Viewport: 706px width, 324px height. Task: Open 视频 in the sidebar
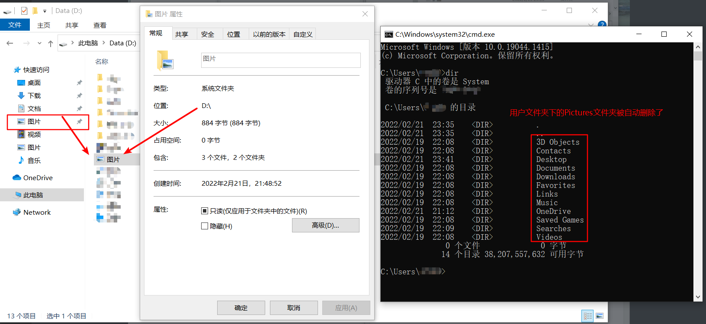click(34, 134)
